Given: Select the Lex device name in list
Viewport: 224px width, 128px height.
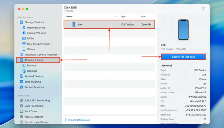Looking at the screenshot, I should tap(80, 25).
